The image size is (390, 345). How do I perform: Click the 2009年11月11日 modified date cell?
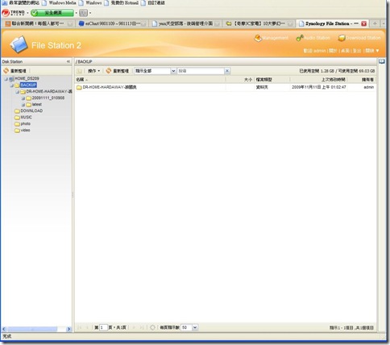319,87
